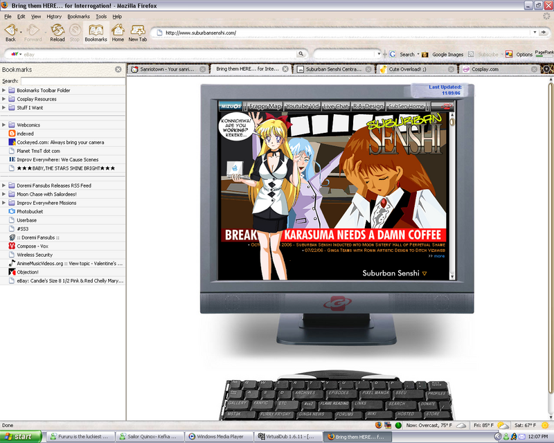The width and height of the screenshot is (554, 443).
Task: Close the Bookmarks sidebar
Action: pos(118,70)
